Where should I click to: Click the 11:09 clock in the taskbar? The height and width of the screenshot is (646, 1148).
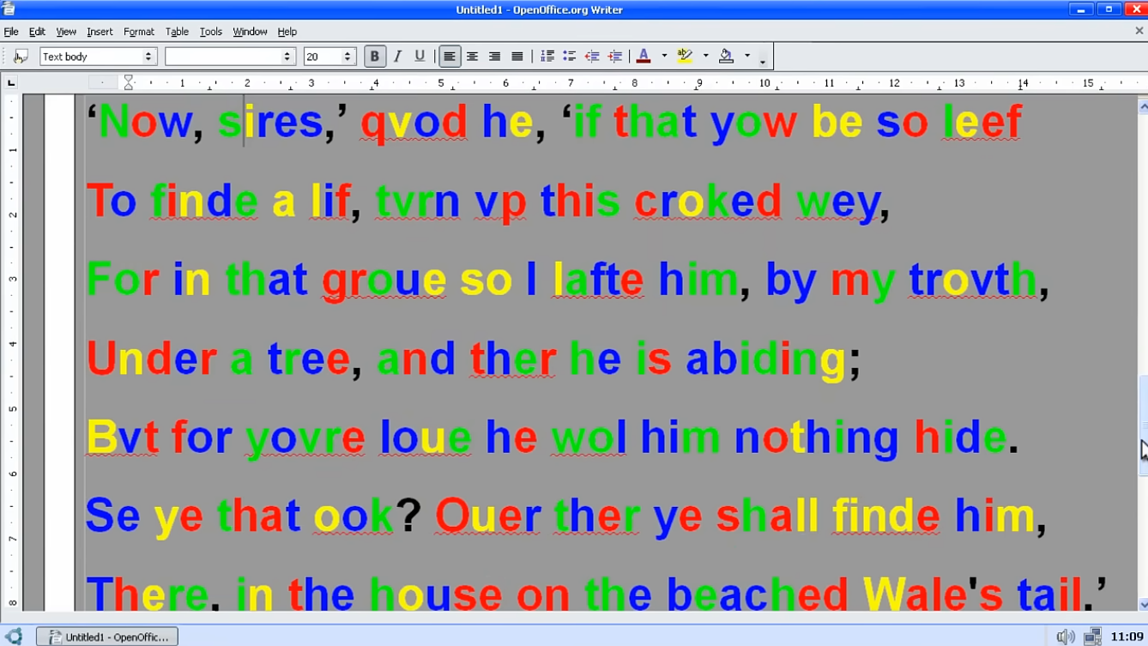click(x=1127, y=637)
